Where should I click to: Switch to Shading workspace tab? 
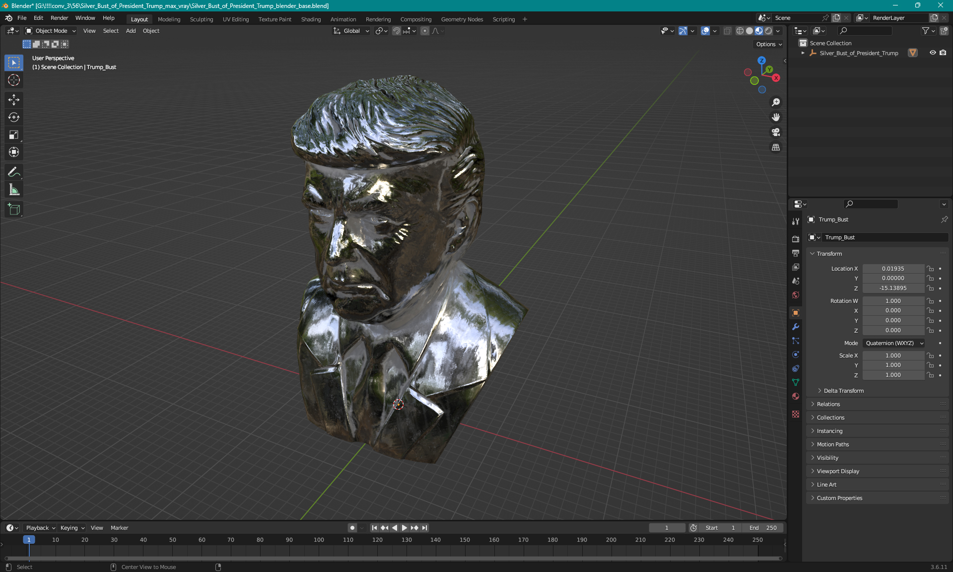pyautogui.click(x=311, y=19)
